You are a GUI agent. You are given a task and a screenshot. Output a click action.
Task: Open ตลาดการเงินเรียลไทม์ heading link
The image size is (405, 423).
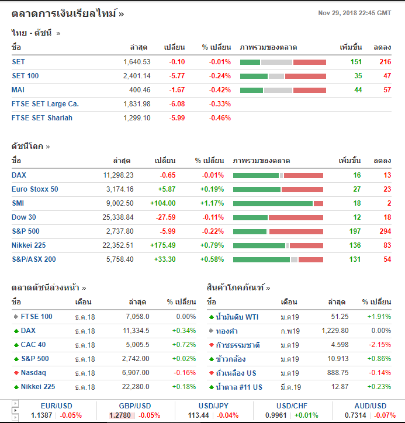(x=68, y=13)
